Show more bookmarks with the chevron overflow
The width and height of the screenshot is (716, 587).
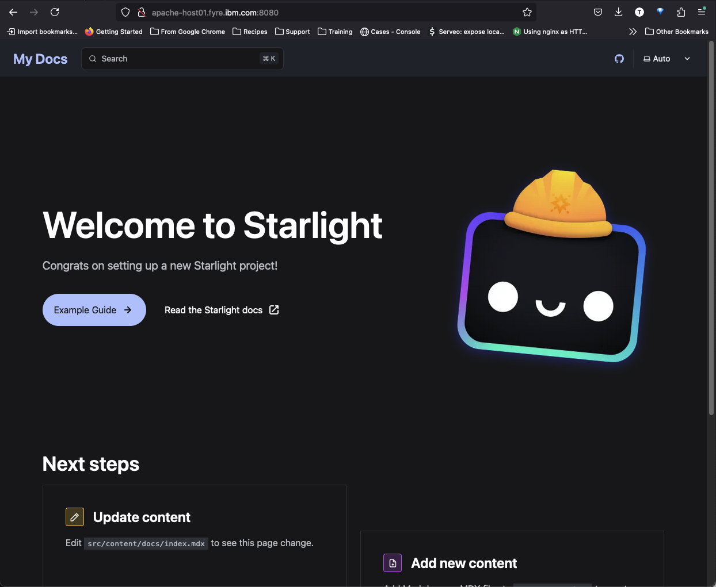coord(633,32)
